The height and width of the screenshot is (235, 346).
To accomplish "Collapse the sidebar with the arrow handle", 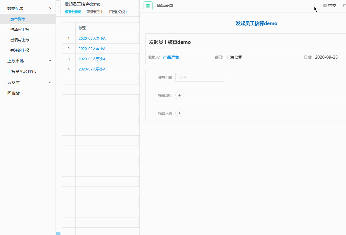I will click(58, 7).
